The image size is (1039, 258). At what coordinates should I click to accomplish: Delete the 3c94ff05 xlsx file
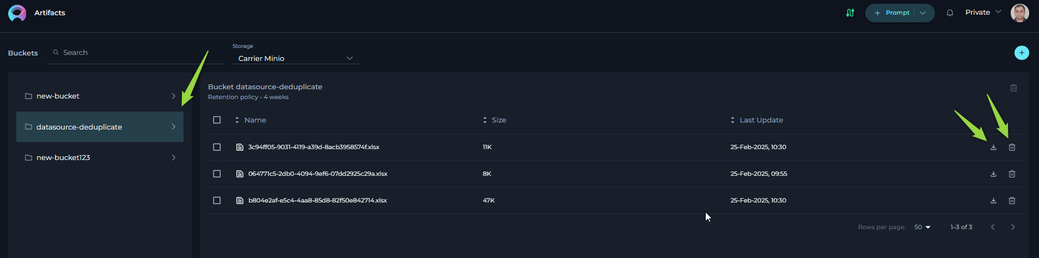click(1012, 148)
